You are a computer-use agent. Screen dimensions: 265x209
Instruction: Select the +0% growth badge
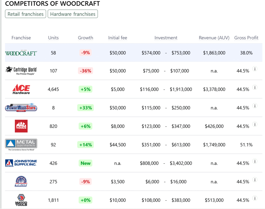[x=85, y=200]
